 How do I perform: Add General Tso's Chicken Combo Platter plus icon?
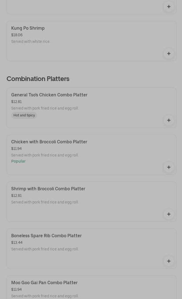[x=169, y=120]
